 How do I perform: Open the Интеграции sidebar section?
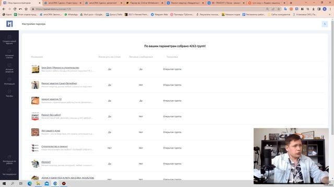(9, 81)
